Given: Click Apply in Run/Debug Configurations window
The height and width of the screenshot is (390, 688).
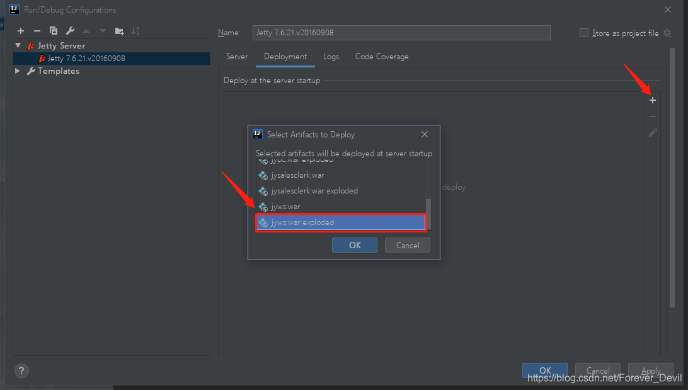Looking at the screenshot, I should [651, 370].
